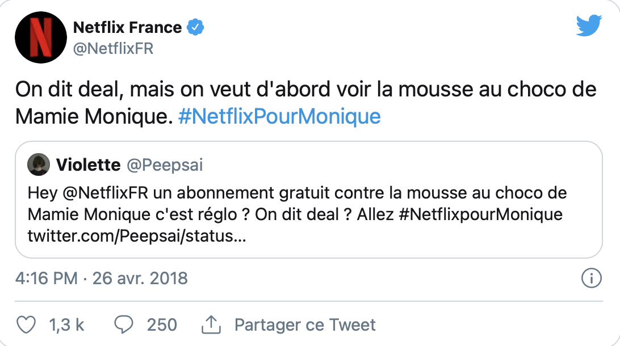The image size is (620, 346).
Task: Follow the twitter.com/Peepsai/status link
Action: (137, 236)
